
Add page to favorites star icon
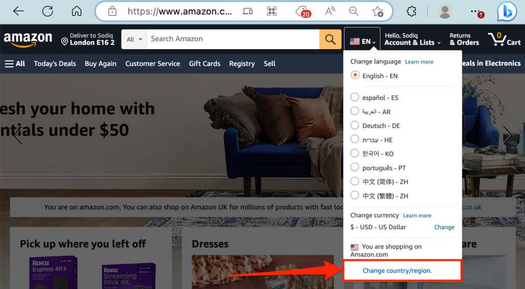[378, 12]
